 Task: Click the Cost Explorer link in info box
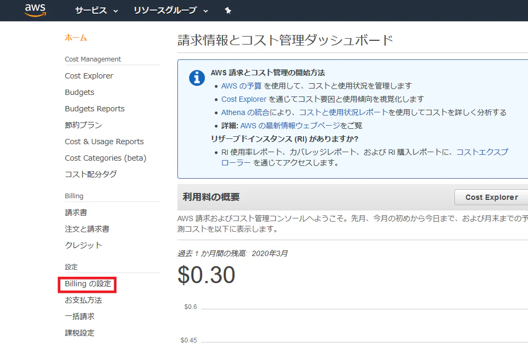coord(244,99)
